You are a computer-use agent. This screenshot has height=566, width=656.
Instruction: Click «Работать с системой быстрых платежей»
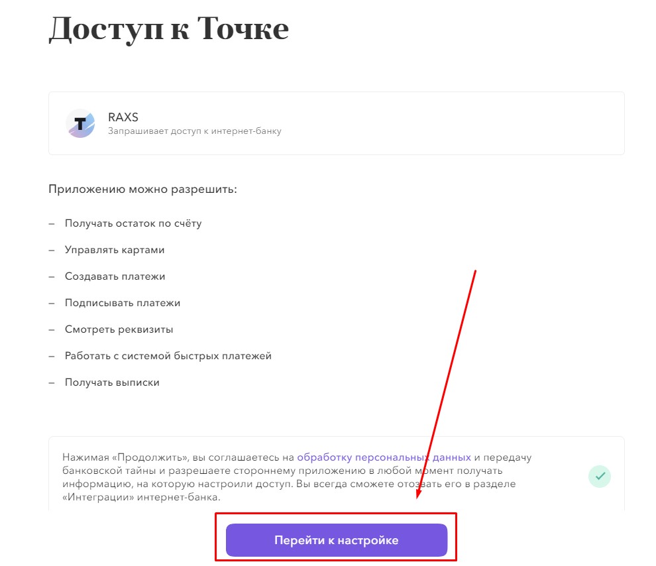pyautogui.click(x=168, y=356)
